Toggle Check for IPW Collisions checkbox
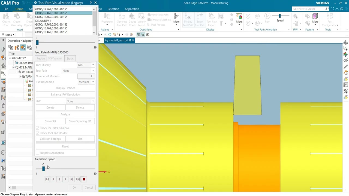The height and width of the screenshot is (196, 349). tap(37, 128)
